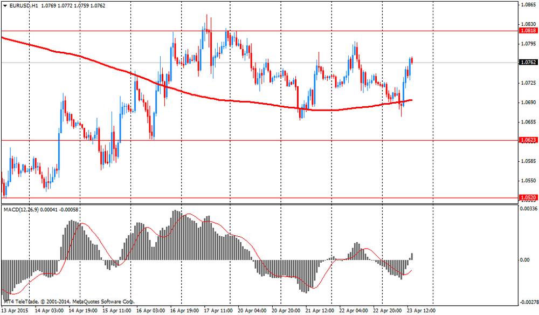This screenshot has height=315, width=539.
Task: Select the 1.0818 red price label
Action: pyautogui.click(x=528, y=31)
